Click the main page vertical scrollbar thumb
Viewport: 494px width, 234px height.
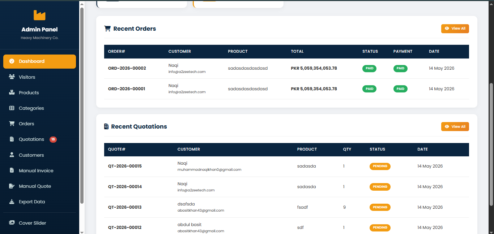tap(491, 144)
